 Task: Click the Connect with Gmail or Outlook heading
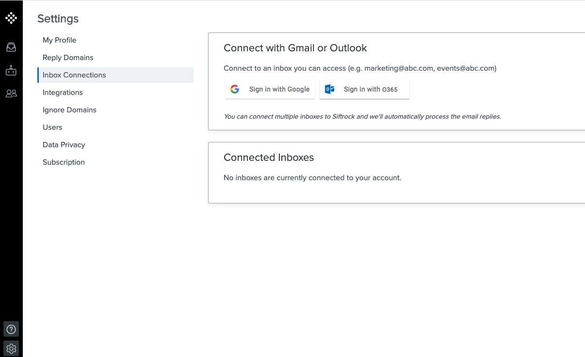[x=295, y=48]
